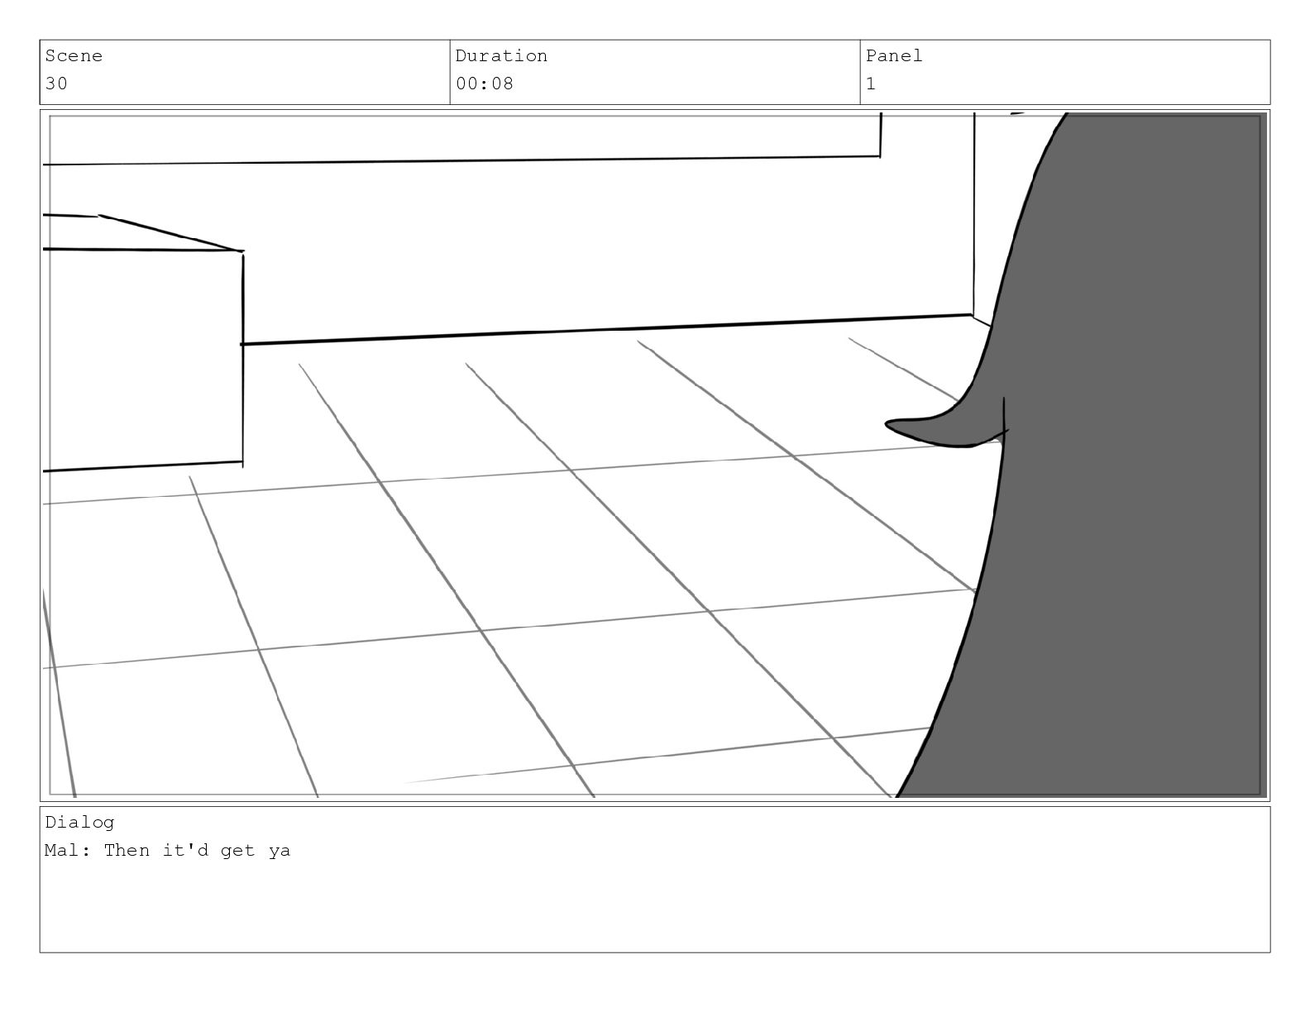Select the scene number '30'
Viewport: 1310px width, 1012px height.
click(x=56, y=84)
